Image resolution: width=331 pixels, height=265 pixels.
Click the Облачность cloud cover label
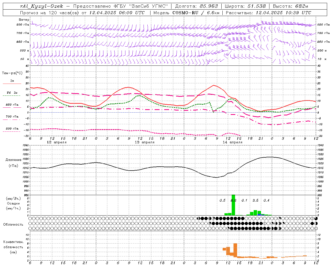coord(13,225)
